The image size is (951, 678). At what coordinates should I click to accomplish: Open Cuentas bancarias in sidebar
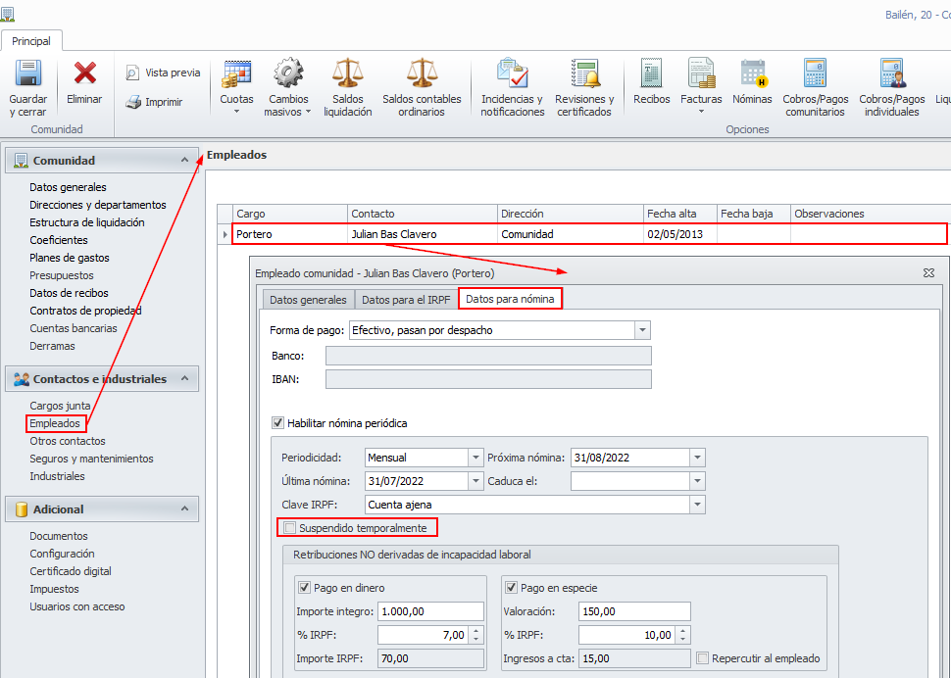tap(74, 328)
